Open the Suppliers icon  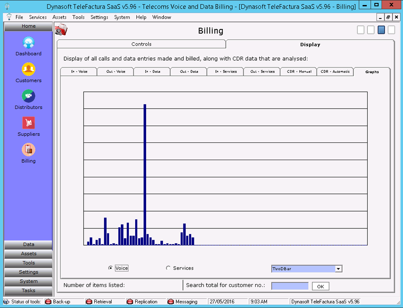[x=29, y=123]
